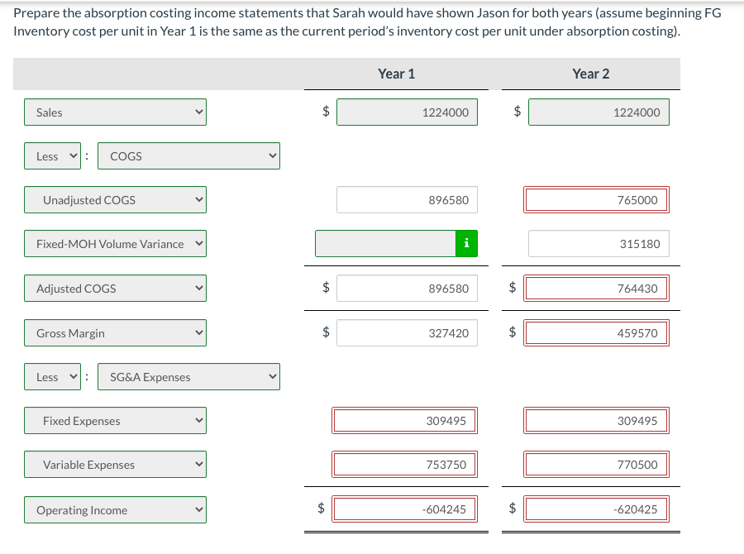Click Year 1 Operating Income field -604245
744x554 pixels.
tap(405, 509)
